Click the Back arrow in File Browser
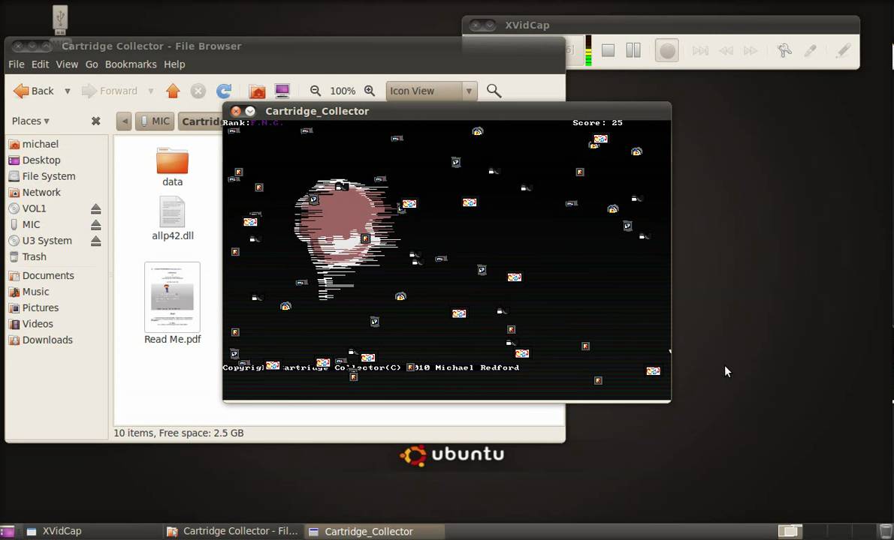This screenshot has height=540, width=894. [33, 91]
